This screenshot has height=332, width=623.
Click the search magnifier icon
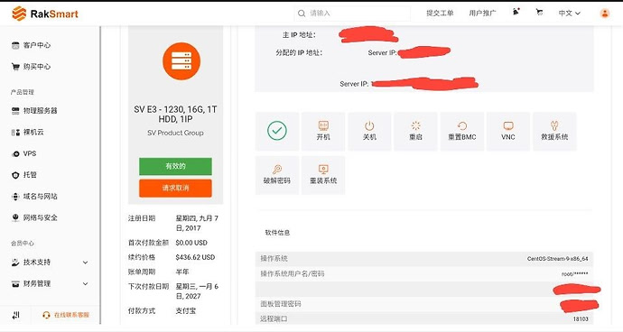pyautogui.click(x=302, y=14)
